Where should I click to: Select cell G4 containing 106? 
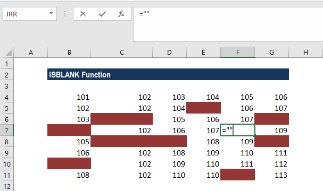(x=272, y=97)
